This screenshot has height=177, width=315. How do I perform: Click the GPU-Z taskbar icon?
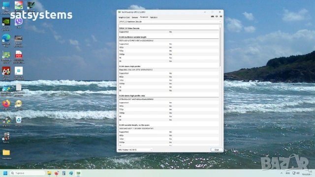pos(78,173)
